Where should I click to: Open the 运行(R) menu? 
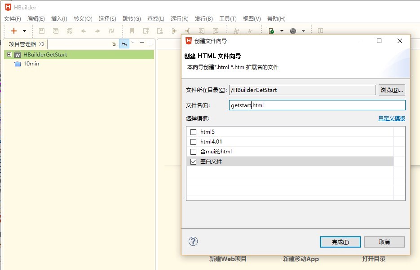coord(179,19)
